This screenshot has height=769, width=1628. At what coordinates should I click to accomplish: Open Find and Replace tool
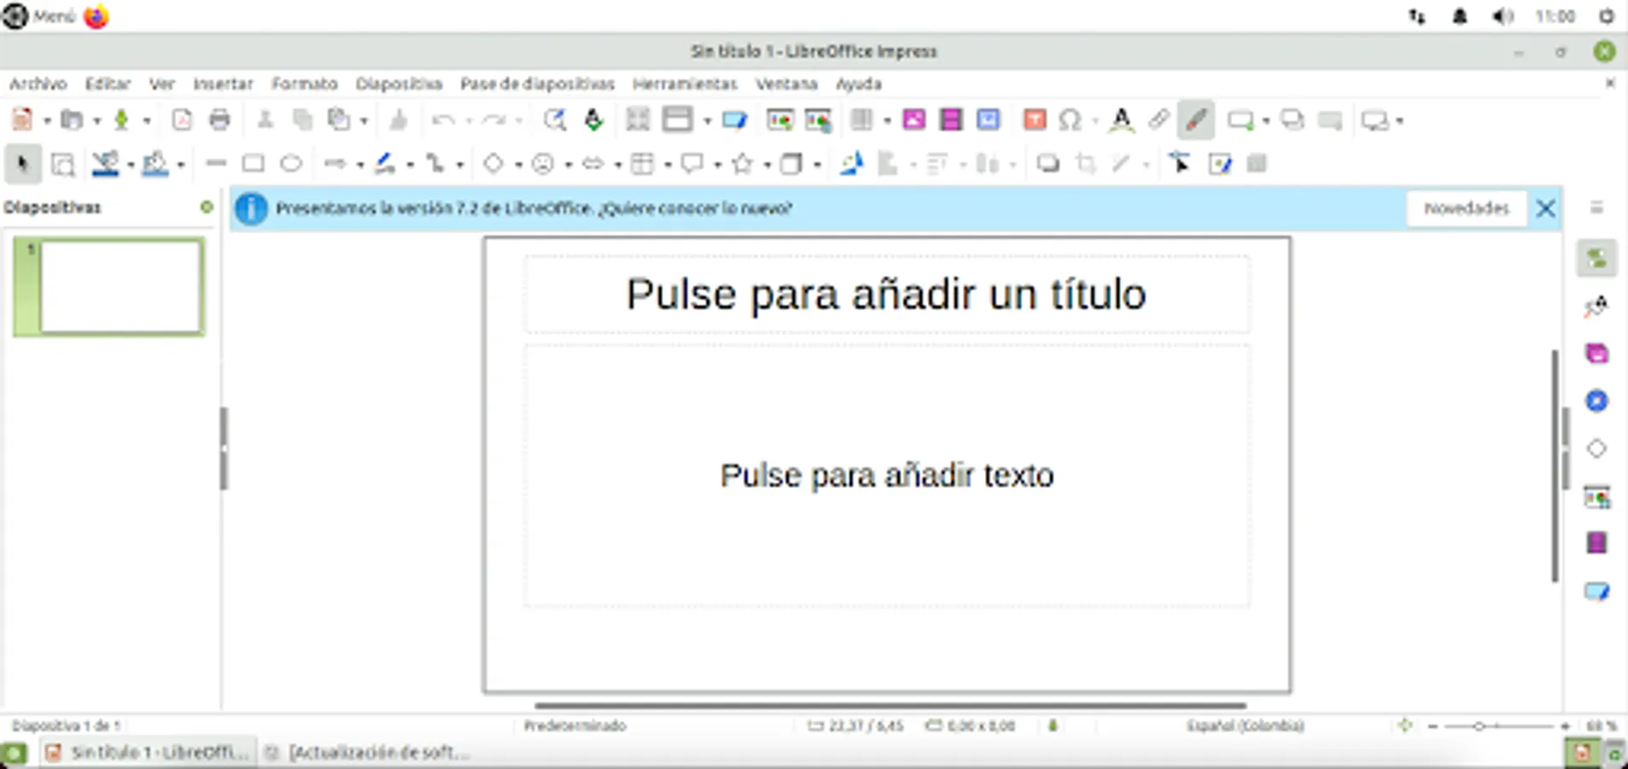555,120
